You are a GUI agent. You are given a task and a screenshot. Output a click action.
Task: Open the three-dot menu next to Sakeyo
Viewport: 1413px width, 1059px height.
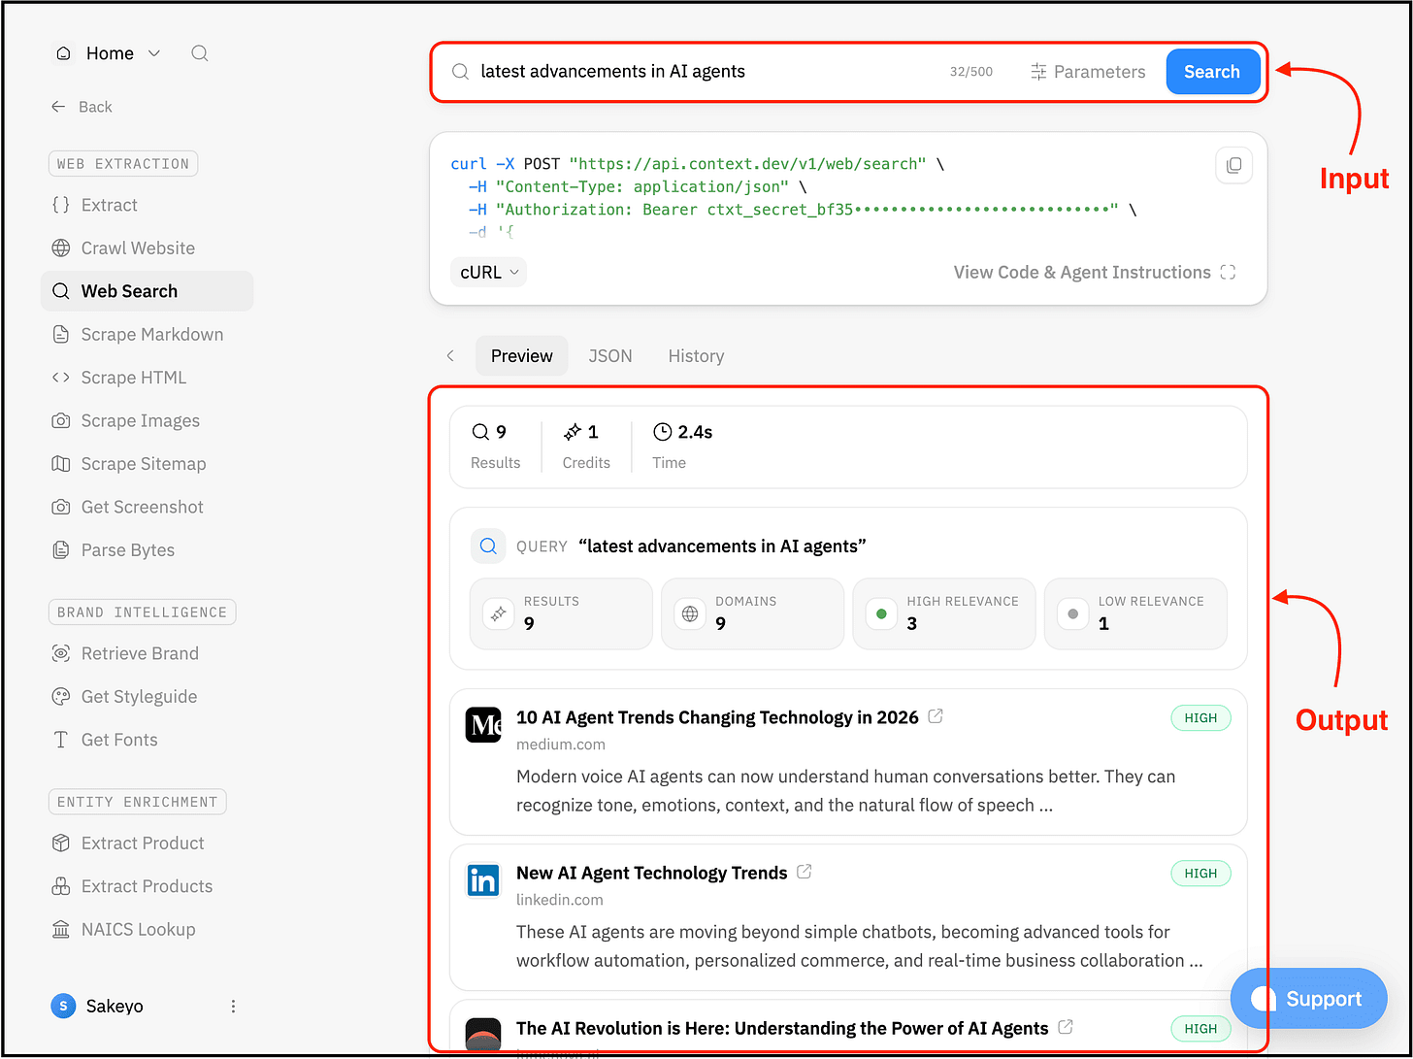point(233,1007)
